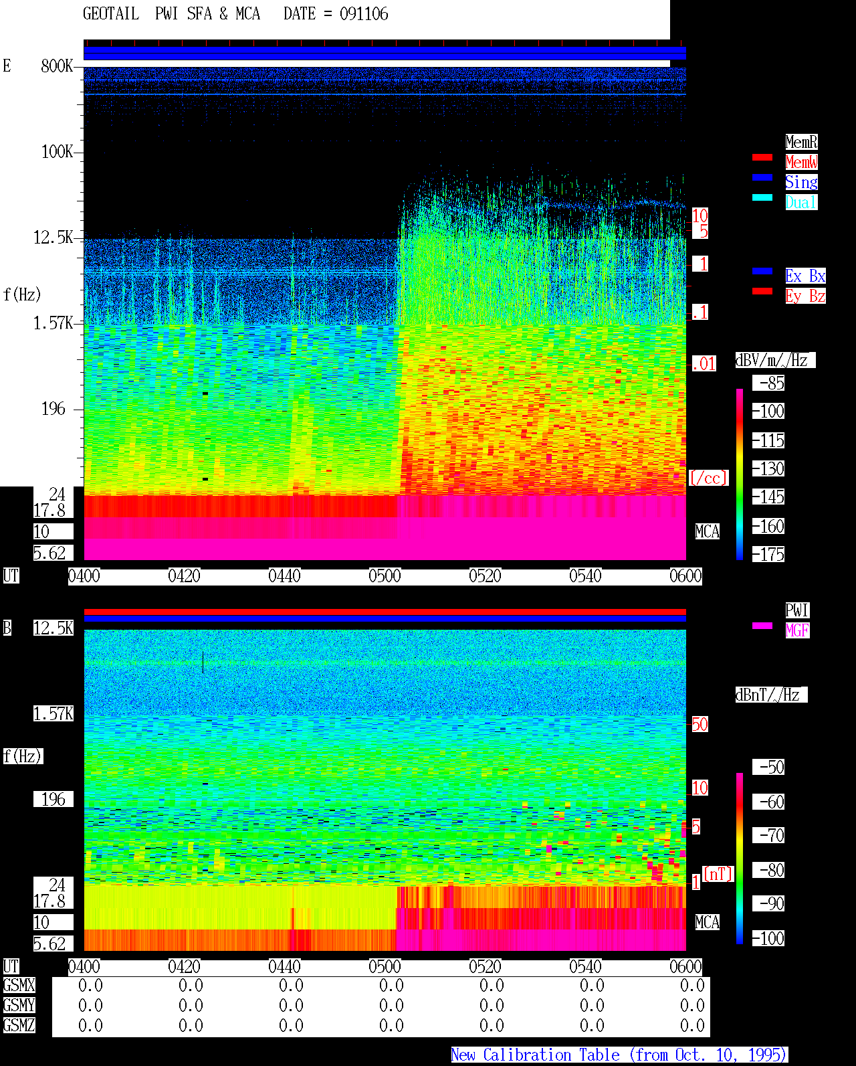Viewport: 856px width, 1066px height.
Task: Click 0600 on the lower time axis
Action: pos(686,966)
